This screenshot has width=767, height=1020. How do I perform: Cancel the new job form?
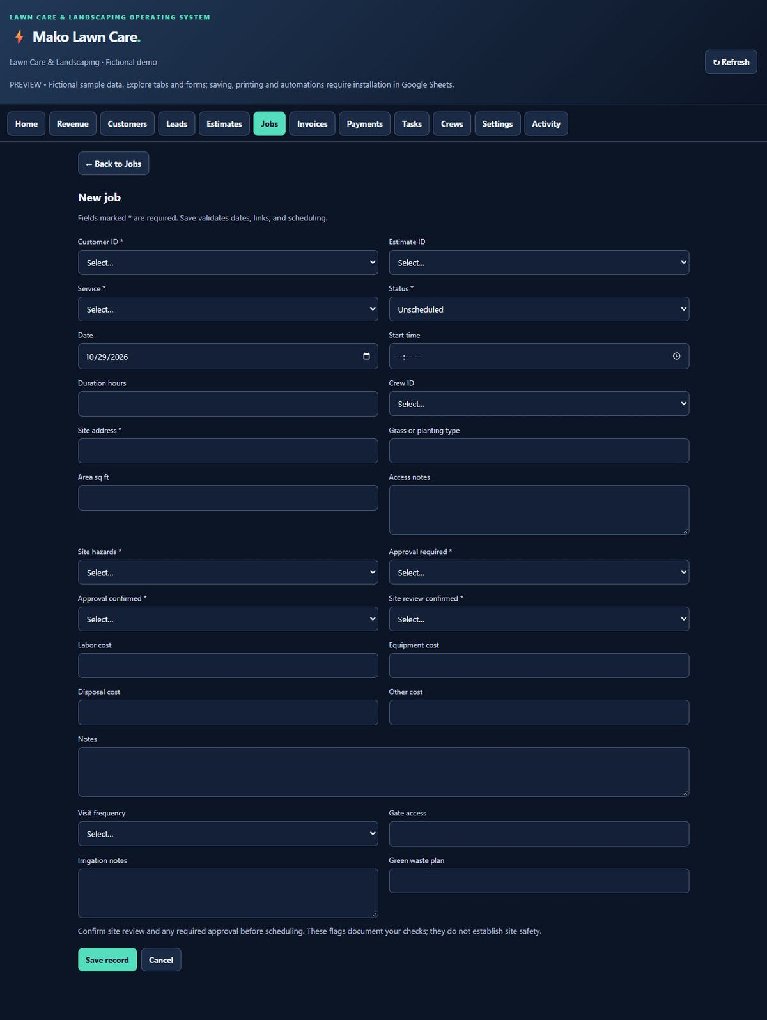coord(161,960)
